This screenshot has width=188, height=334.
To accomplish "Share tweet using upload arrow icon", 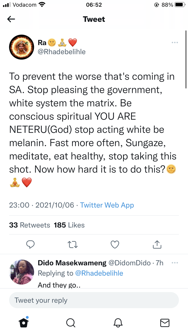I will [157, 244].
